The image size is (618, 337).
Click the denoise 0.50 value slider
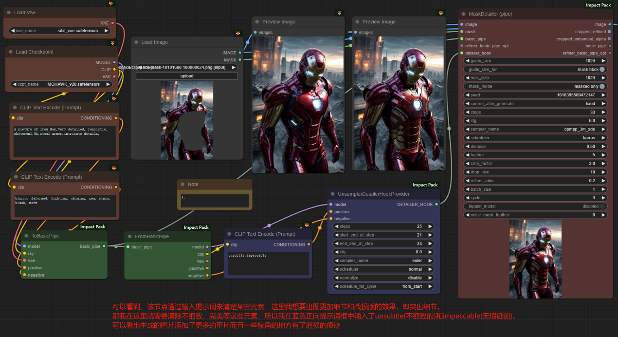535,146
